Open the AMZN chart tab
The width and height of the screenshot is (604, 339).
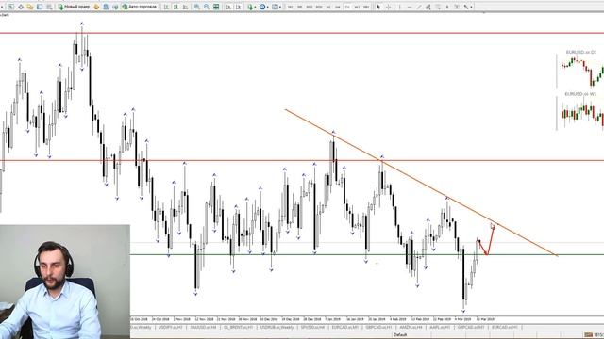411,327
